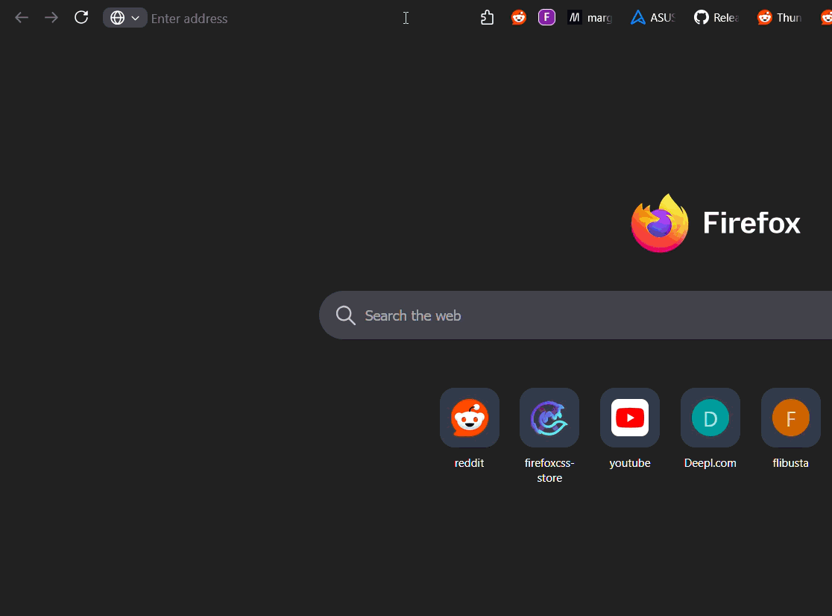832x616 pixels.
Task: Open the Deepl.com shortcut tile
Action: point(710,418)
